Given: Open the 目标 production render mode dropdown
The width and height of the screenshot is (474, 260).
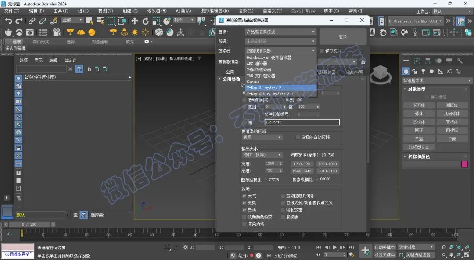Looking at the screenshot, I should pyautogui.click(x=280, y=32).
